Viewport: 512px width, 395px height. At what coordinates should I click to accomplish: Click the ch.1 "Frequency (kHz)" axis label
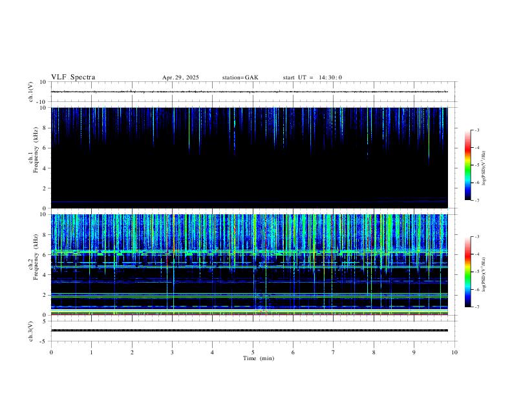[x=36, y=150]
